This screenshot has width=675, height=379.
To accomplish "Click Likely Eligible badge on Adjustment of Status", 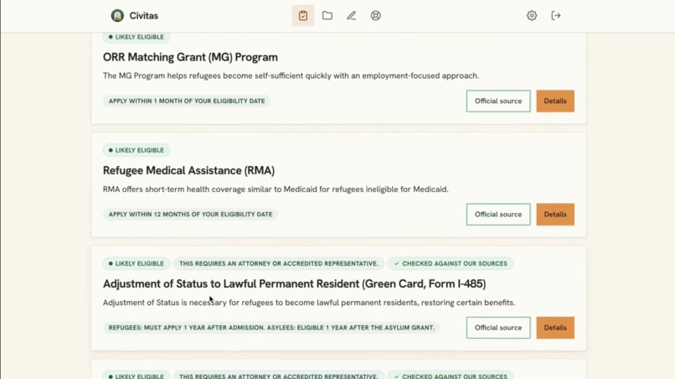I will click(x=136, y=263).
